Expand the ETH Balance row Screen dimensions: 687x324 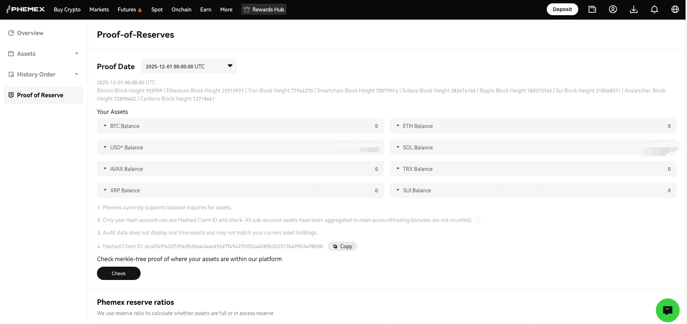533,126
